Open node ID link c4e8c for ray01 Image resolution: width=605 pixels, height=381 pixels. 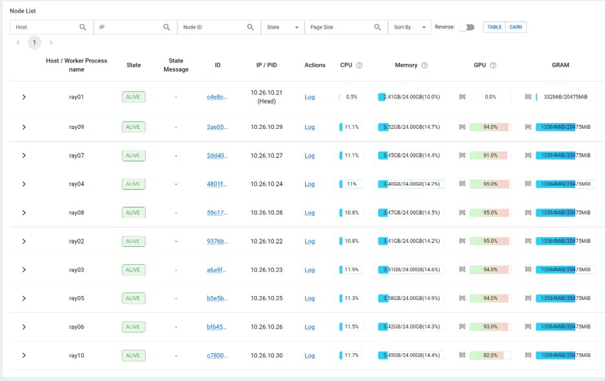coord(217,97)
